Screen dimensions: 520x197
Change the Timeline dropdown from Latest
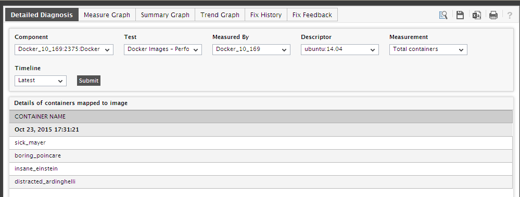pyautogui.click(x=41, y=81)
